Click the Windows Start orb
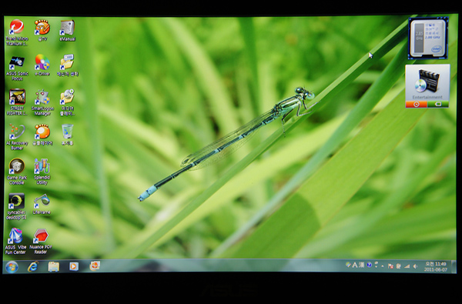462x304 pixels. pyautogui.click(x=12, y=267)
